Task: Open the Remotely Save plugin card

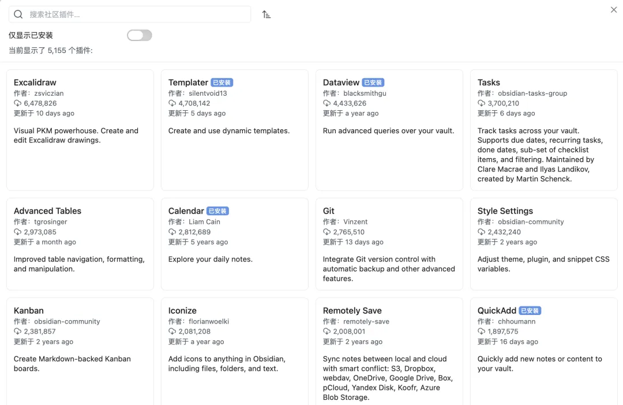Action: (x=389, y=351)
